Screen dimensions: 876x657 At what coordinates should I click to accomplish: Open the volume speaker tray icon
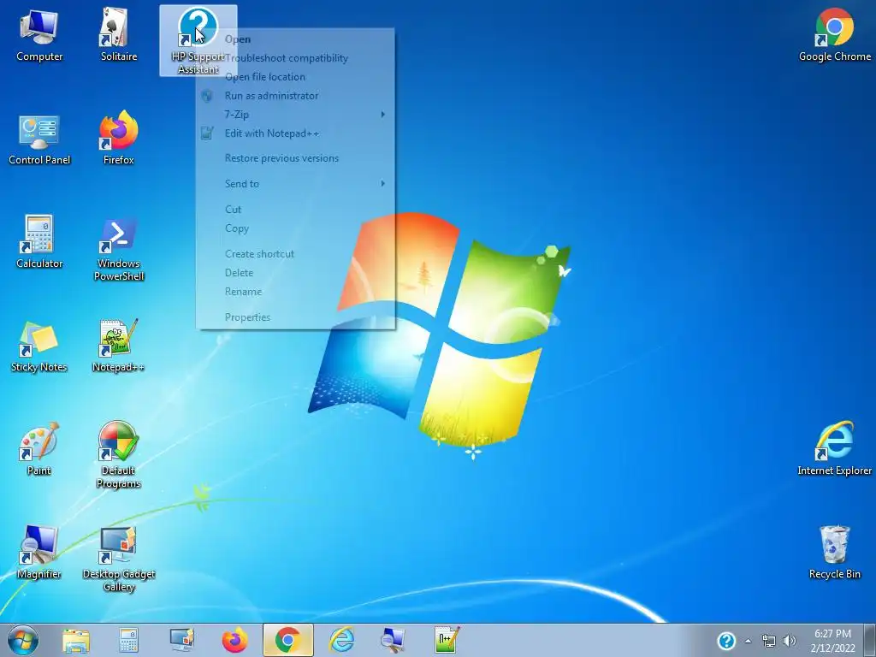(x=790, y=641)
